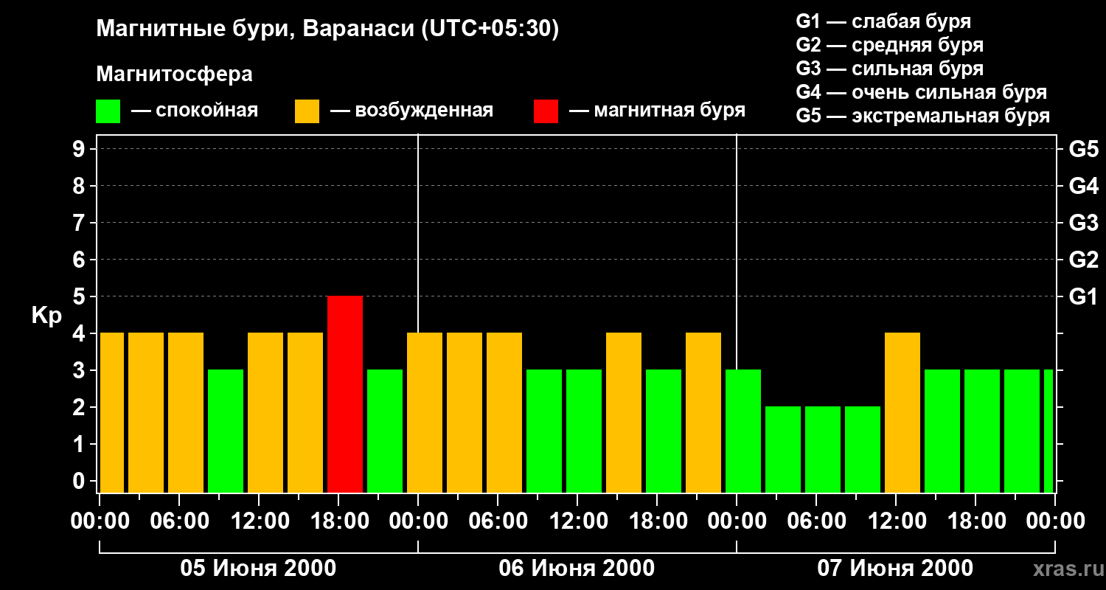Click 00:00 label starting 06 Июня
Viewport: 1106px width, 590px height.
418,521
